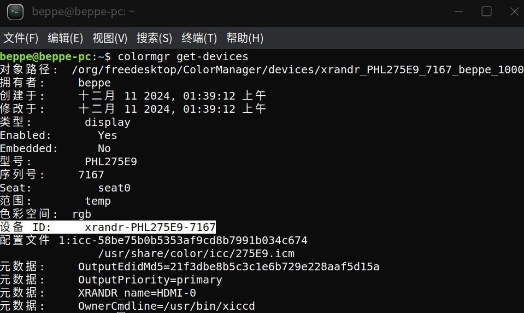Minimize the terminal window
Image resolution: width=524 pixels, height=313 pixels.
458,11
